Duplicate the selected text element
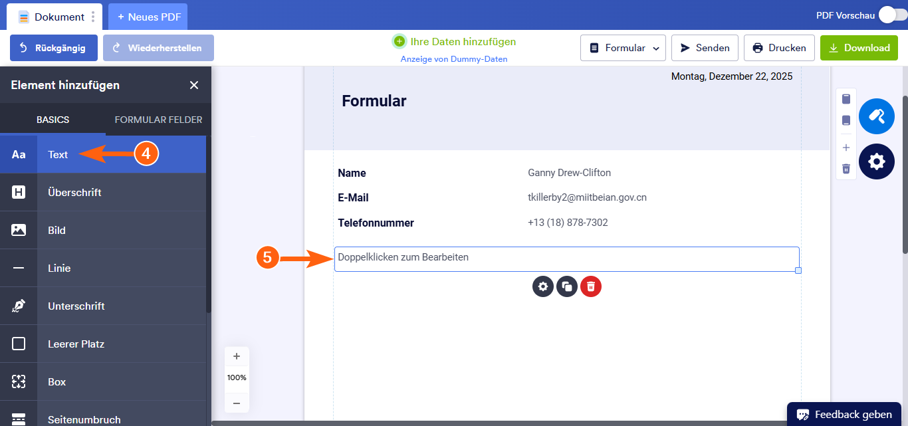The image size is (908, 426). tap(567, 286)
